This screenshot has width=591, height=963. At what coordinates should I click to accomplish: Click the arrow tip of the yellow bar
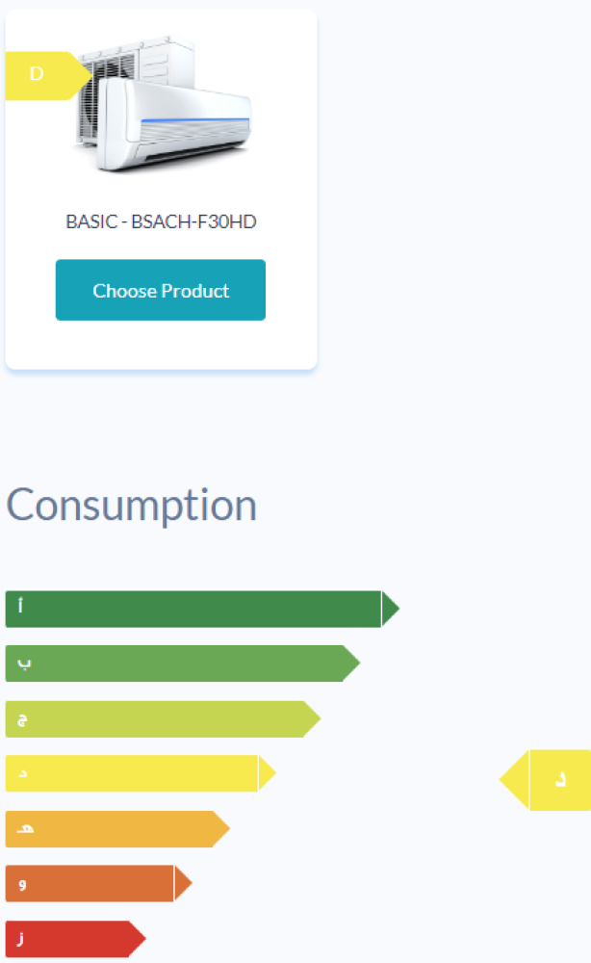pyautogui.click(x=267, y=773)
